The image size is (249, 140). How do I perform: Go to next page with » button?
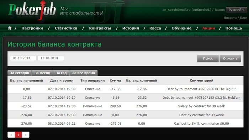coord(26,135)
